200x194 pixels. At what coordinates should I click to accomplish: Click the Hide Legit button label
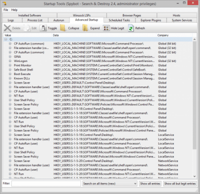[x=117, y=28]
